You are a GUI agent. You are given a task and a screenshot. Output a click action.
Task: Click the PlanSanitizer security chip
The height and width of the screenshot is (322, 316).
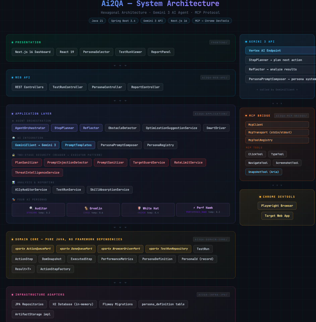[x=27, y=163]
